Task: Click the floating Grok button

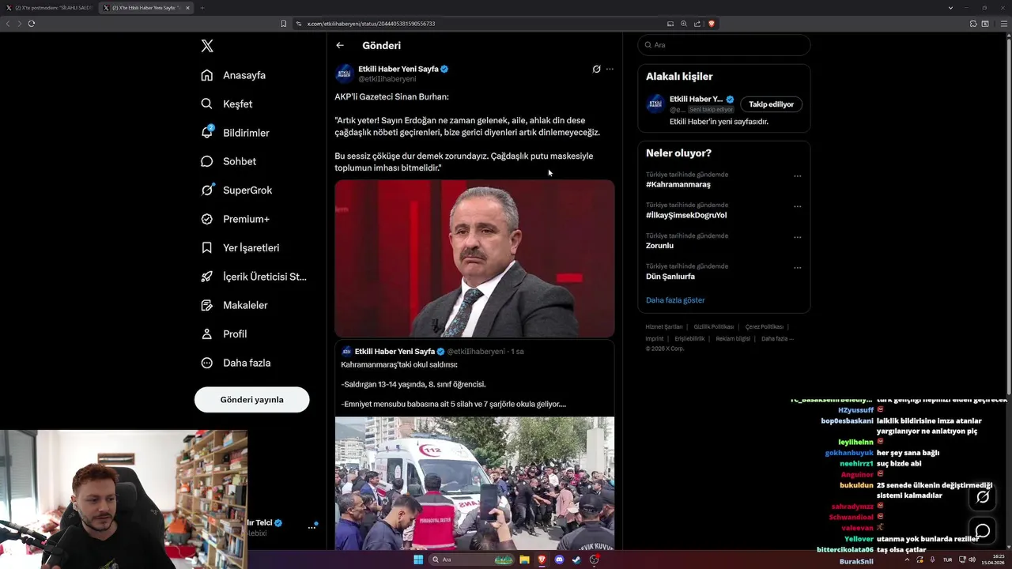Action: [983, 497]
